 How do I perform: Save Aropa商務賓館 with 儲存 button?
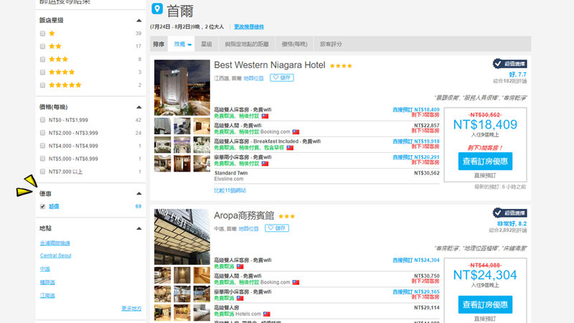277,228
